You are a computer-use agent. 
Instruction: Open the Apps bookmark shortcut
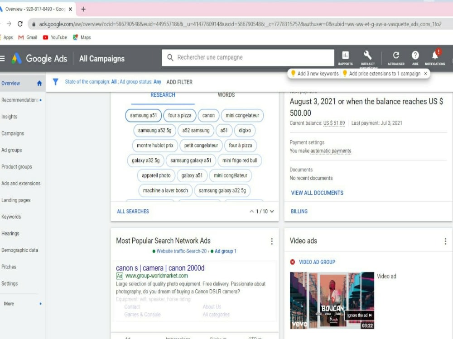click(7, 38)
